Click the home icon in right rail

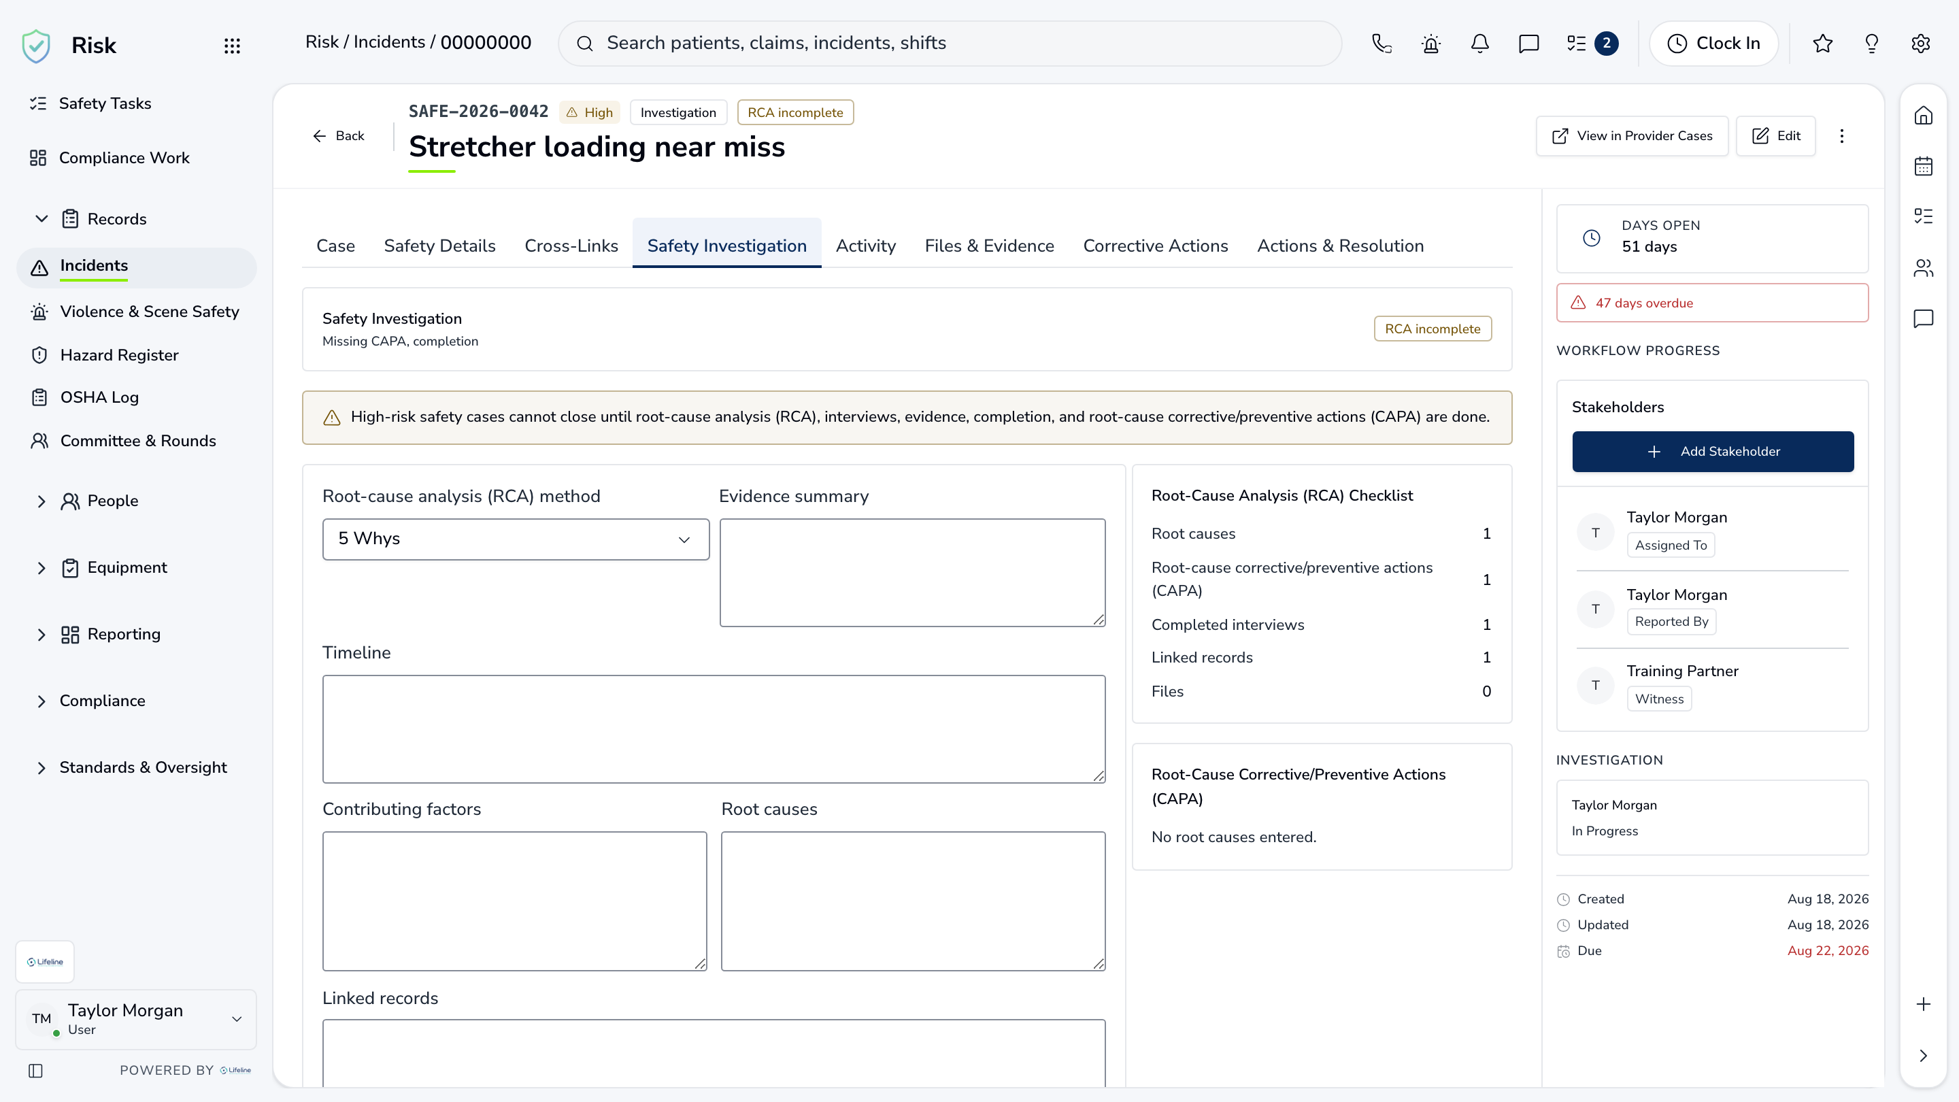pos(1923,116)
